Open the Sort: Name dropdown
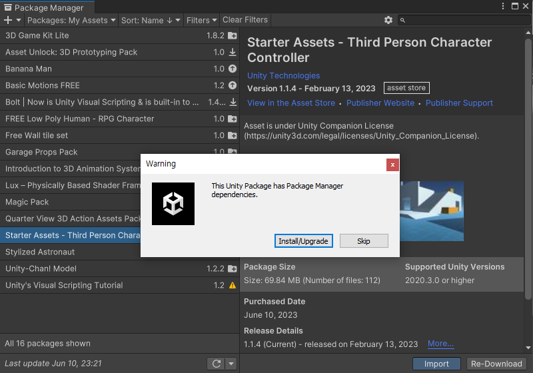The image size is (533, 373). point(151,21)
